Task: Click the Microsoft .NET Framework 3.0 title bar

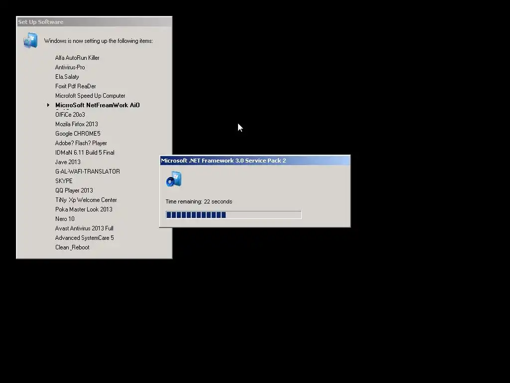Action: [255, 160]
